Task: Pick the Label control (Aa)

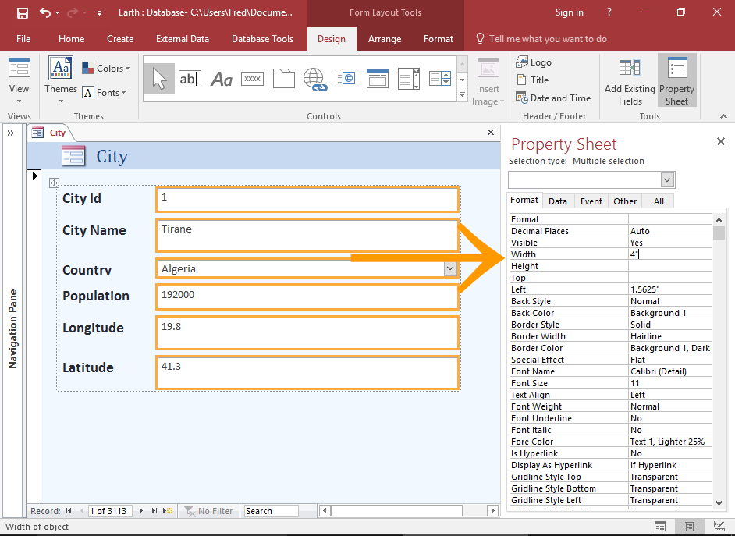Action: coord(222,79)
